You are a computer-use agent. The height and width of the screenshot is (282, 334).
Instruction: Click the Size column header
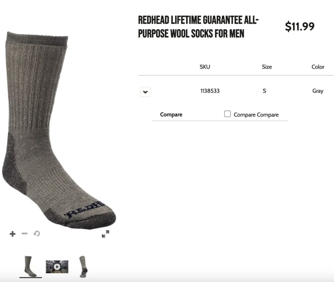pos(267,67)
